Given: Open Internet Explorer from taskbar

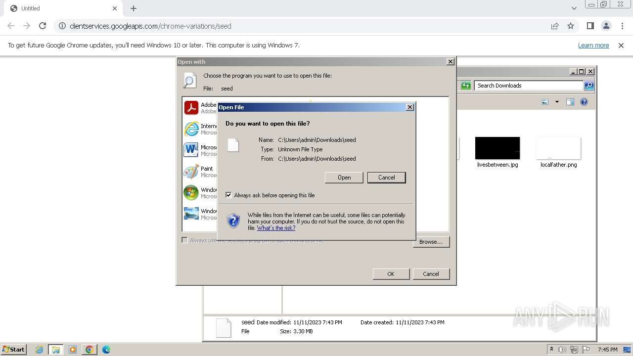Looking at the screenshot, I should click(x=39, y=350).
